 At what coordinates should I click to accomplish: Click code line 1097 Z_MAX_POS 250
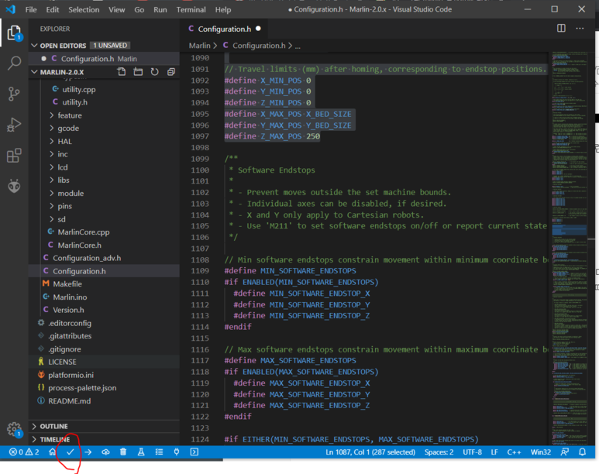point(272,136)
